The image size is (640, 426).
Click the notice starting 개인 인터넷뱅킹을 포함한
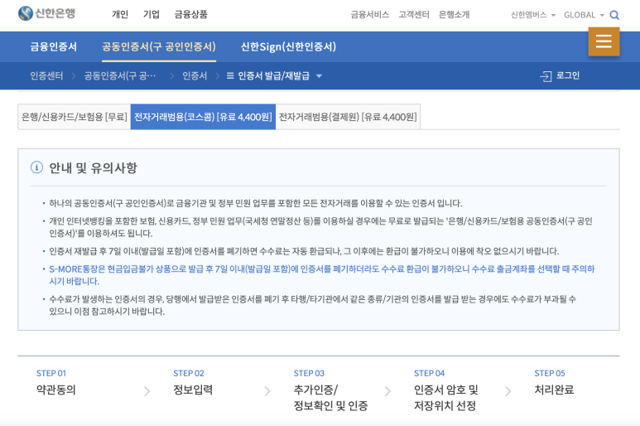pyautogui.click(x=320, y=227)
